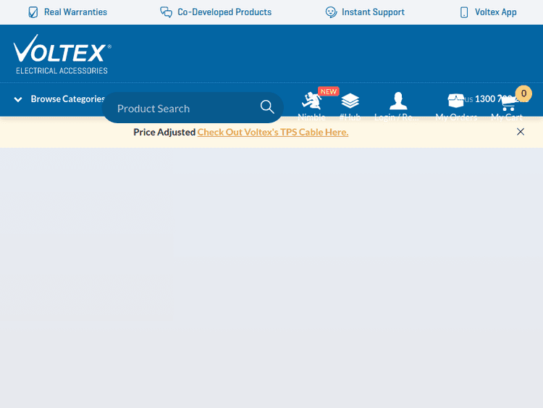Click the Real Warranties shield icon
Viewport: 543px width, 408px height.
coord(33,12)
